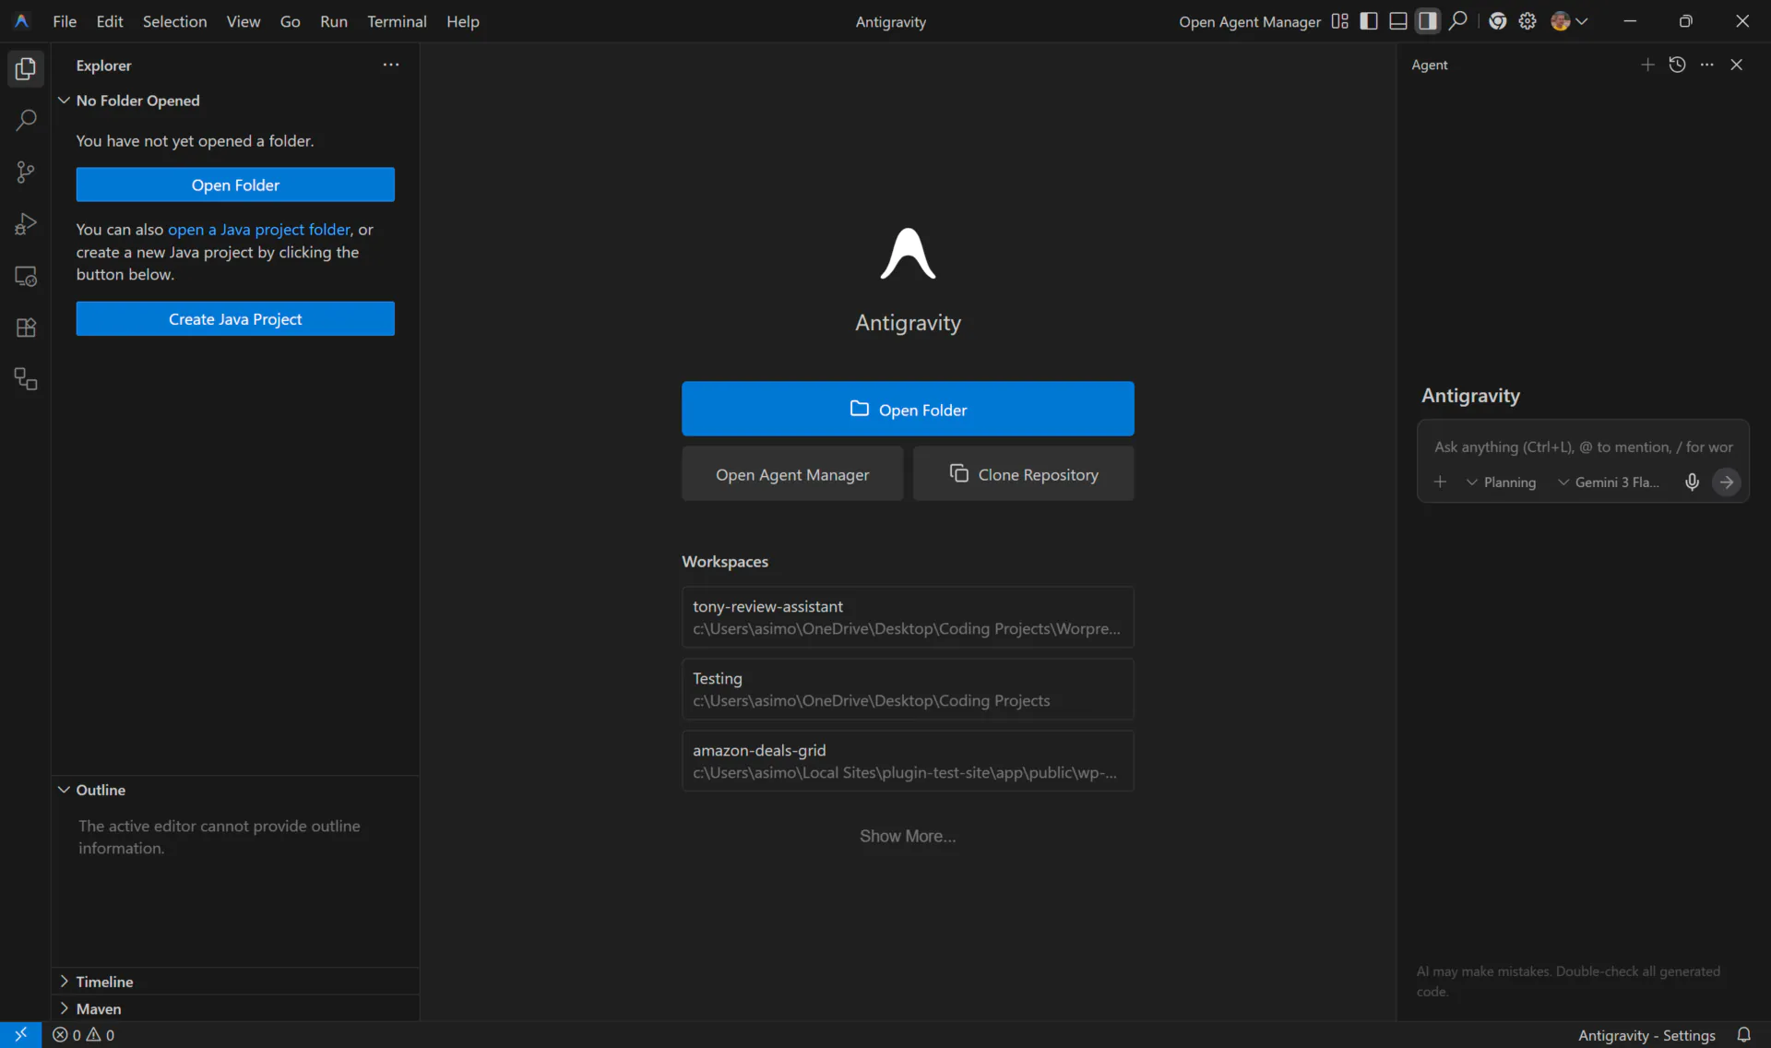Image resolution: width=1771 pixels, height=1048 pixels.
Task: Open the Source Control view
Action: [x=26, y=173]
